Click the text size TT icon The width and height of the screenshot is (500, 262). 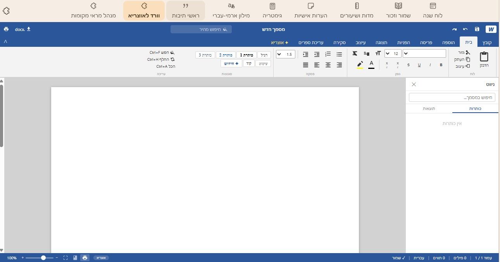(x=378, y=53)
